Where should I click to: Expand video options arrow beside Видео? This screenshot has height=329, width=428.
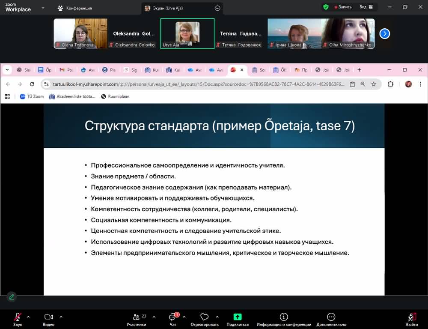61,317
